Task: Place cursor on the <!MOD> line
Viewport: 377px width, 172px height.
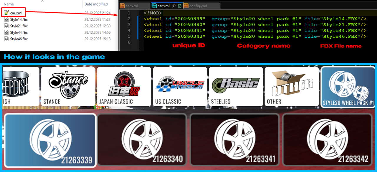Action: coord(153,13)
